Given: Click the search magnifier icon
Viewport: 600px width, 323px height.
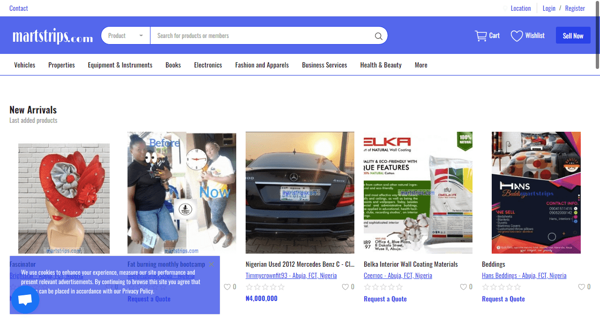Looking at the screenshot, I should coord(378,36).
